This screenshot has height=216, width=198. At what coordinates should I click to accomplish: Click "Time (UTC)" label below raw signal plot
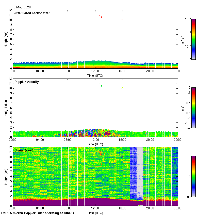point(95,213)
